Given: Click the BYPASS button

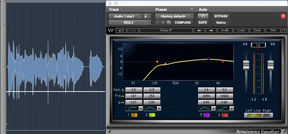Looking at the screenshot, I should [221, 16].
